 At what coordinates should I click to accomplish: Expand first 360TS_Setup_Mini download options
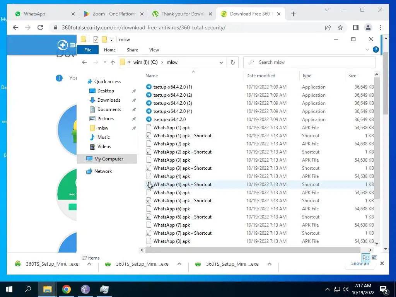pyautogui.click(x=89, y=264)
